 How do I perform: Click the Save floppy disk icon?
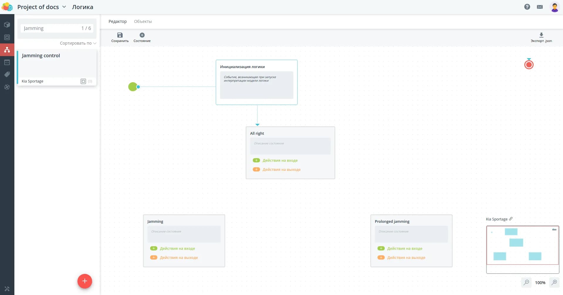coord(120,35)
